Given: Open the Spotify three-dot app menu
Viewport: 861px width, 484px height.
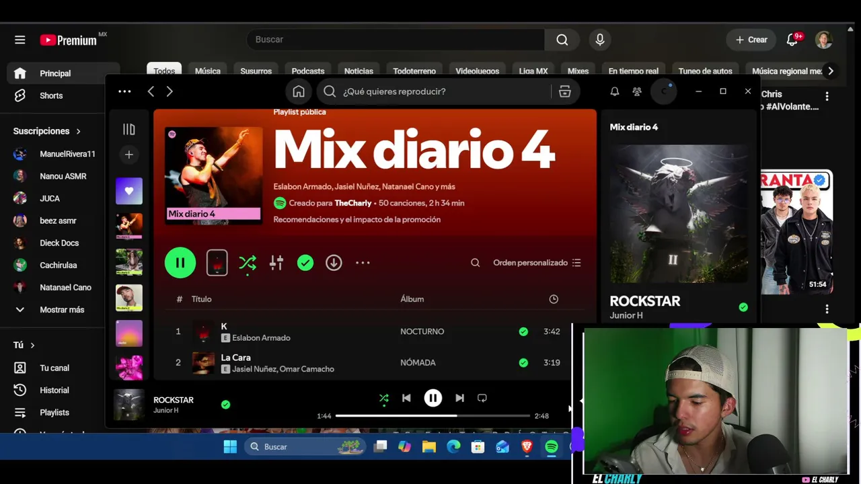Looking at the screenshot, I should click(x=124, y=91).
